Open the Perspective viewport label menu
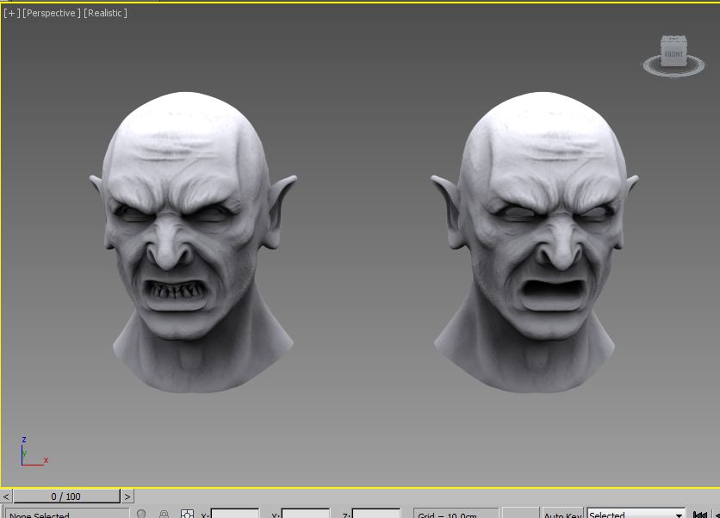Screen dimensions: 720x518 51,13
